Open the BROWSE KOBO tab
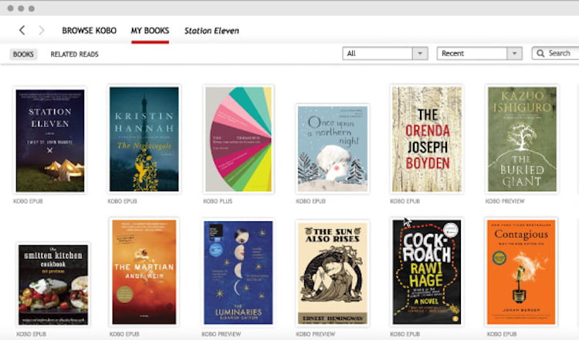Viewport: 579px width, 340px height. pos(89,31)
